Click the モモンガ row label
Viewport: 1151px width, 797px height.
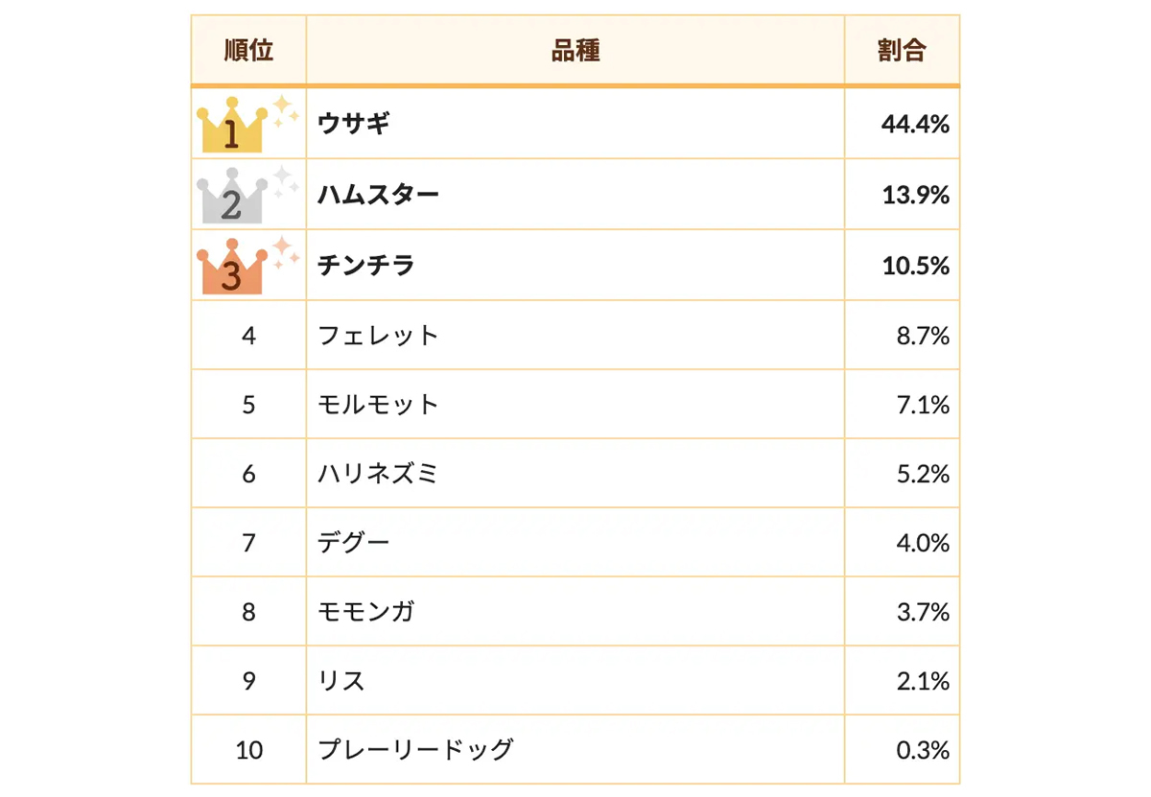[x=365, y=612]
